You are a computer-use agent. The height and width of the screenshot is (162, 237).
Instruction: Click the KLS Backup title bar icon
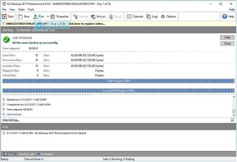[4, 4]
